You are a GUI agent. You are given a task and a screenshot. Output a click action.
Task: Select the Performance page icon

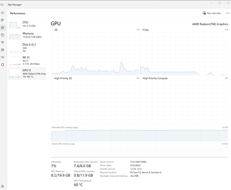[x=3, y=28]
